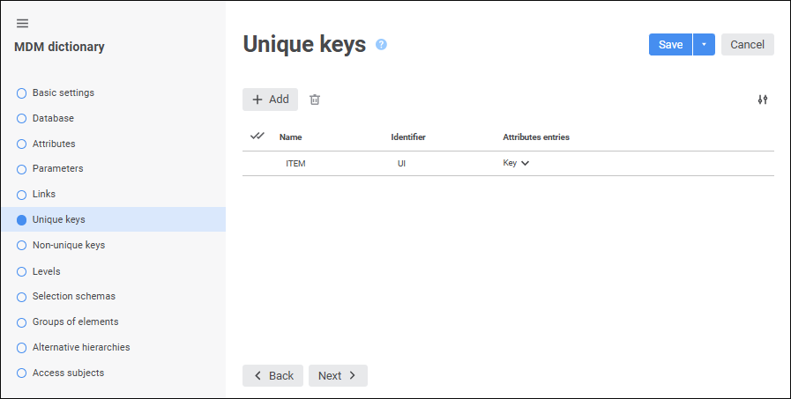
Task: Go Back to previous step
Action: [272, 375]
